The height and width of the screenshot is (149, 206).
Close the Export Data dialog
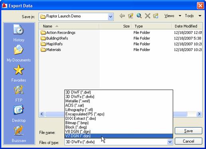[200, 6]
